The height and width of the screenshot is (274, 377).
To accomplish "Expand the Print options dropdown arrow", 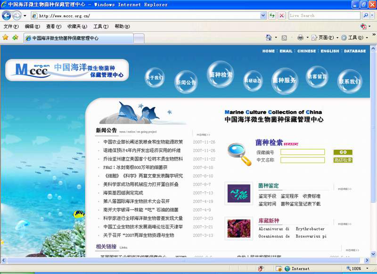I will click(307, 38).
